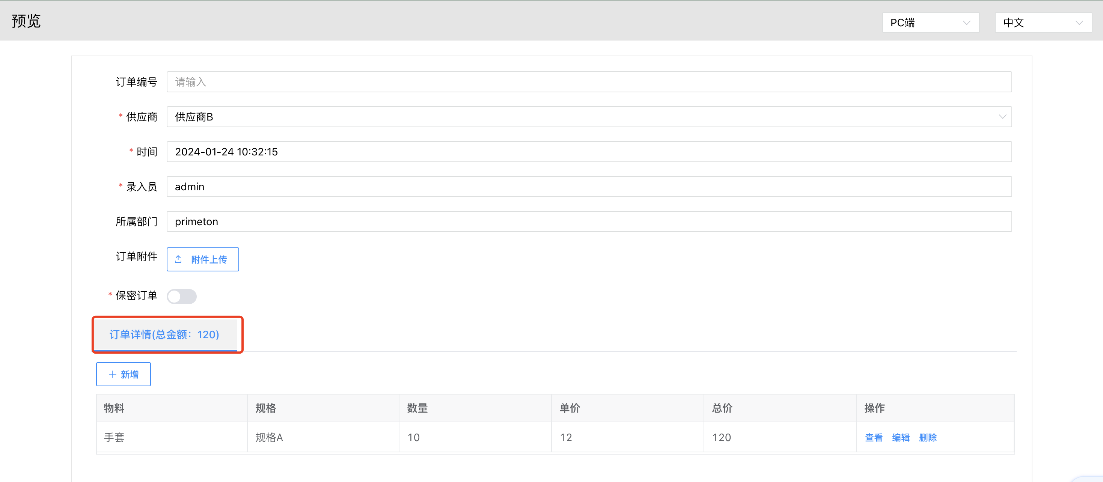
Task: Focus the 订单编号 input field
Action: point(589,82)
